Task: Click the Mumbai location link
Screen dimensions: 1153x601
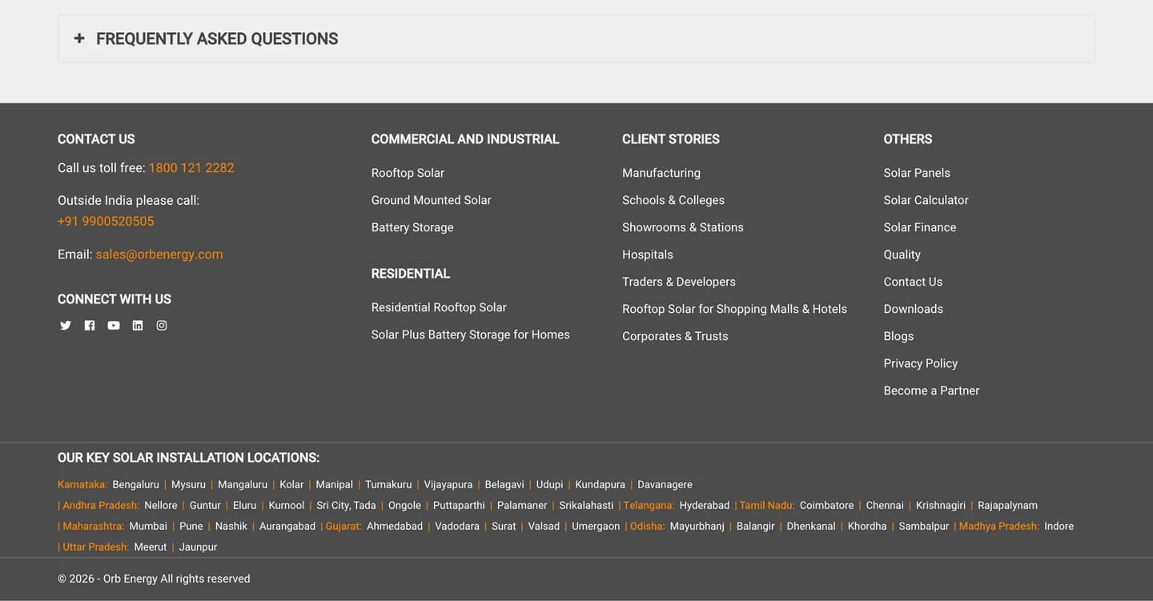Action: tap(148, 527)
